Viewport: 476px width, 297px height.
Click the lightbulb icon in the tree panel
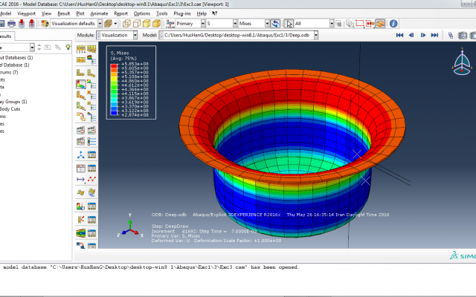(68, 47)
